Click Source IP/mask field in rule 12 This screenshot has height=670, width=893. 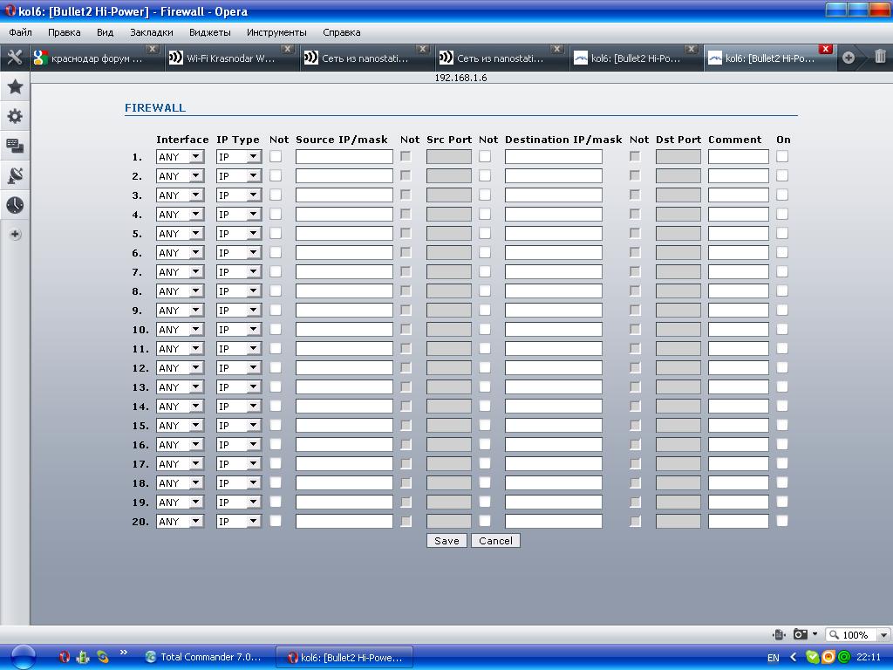(x=344, y=367)
